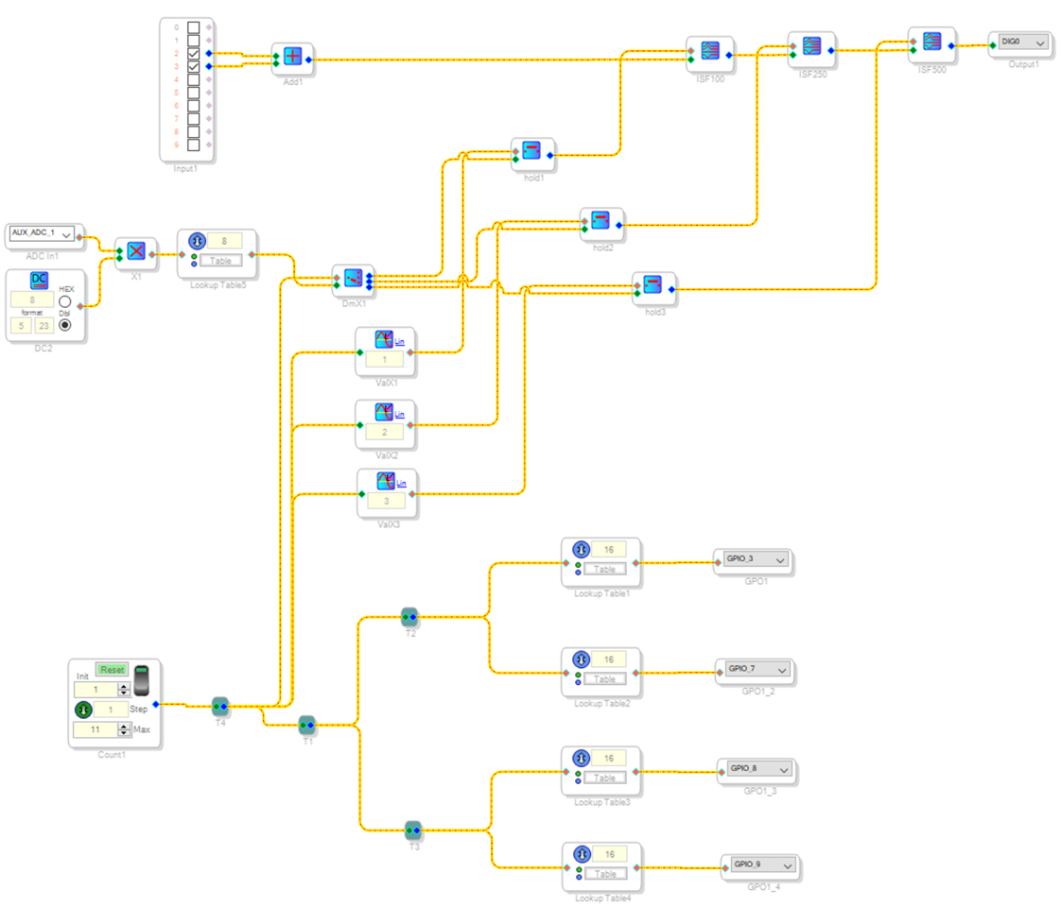Click the ISF100 filter block icon
This screenshot has width=1062, height=907.
tap(710, 50)
